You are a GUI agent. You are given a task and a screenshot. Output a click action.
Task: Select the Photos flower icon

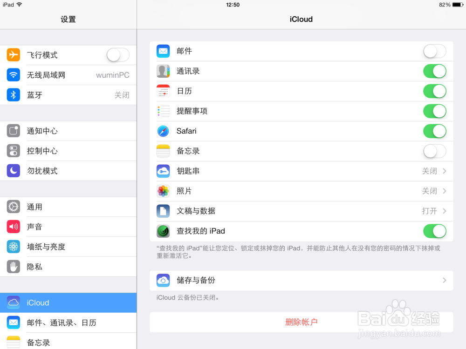(x=163, y=191)
